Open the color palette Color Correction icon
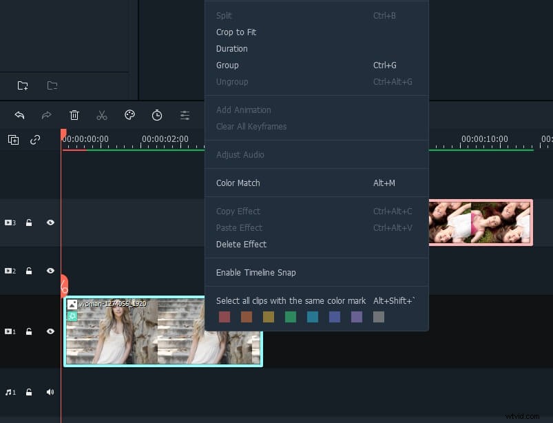553x423 pixels. click(x=129, y=115)
